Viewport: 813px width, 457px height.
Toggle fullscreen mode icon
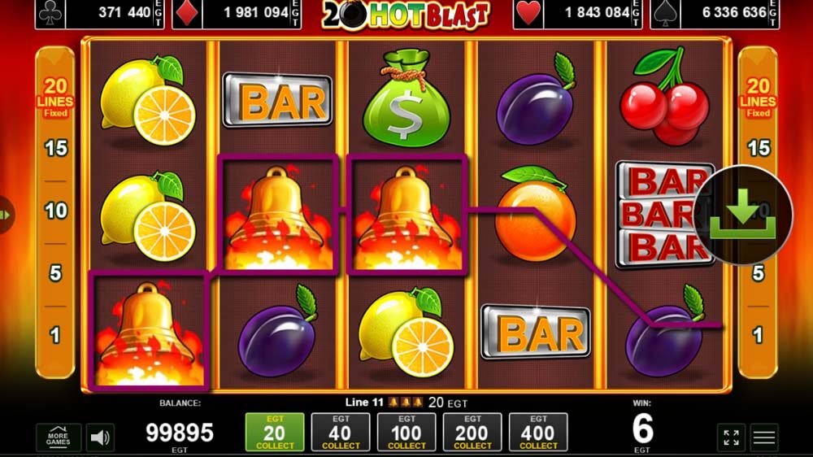(731, 437)
